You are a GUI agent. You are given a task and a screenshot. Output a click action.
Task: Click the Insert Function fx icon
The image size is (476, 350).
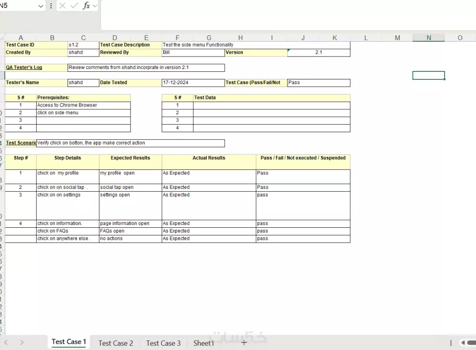point(86,6)
